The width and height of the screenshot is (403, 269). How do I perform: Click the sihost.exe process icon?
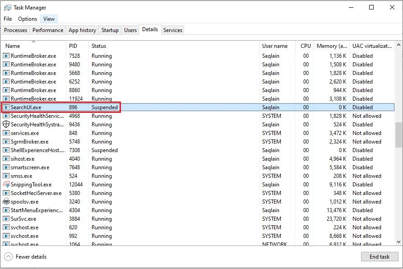pos(6,159)
